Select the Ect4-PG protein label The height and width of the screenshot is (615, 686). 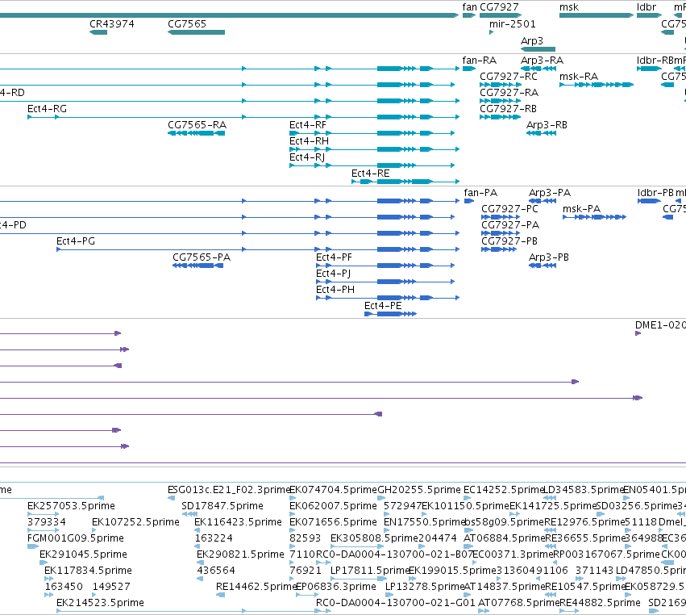coord(75,241)
